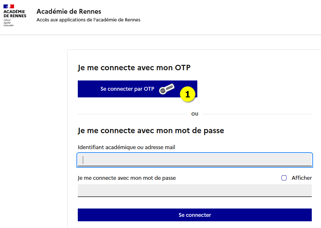Viewport: 321px width, 228px height.
Task: Click the Identifiant académique ou adresse mail label
Action: 126,147
